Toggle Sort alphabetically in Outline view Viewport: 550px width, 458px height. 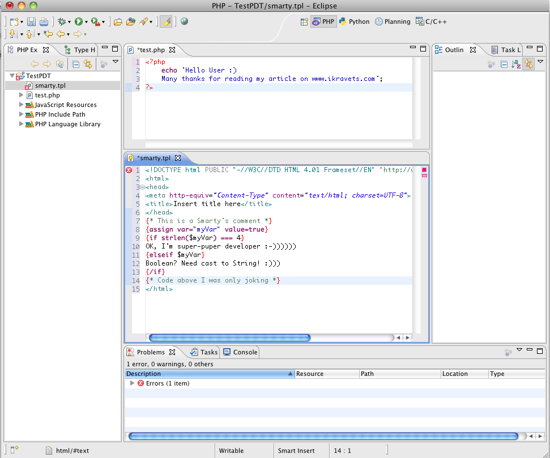click(516, 64)
